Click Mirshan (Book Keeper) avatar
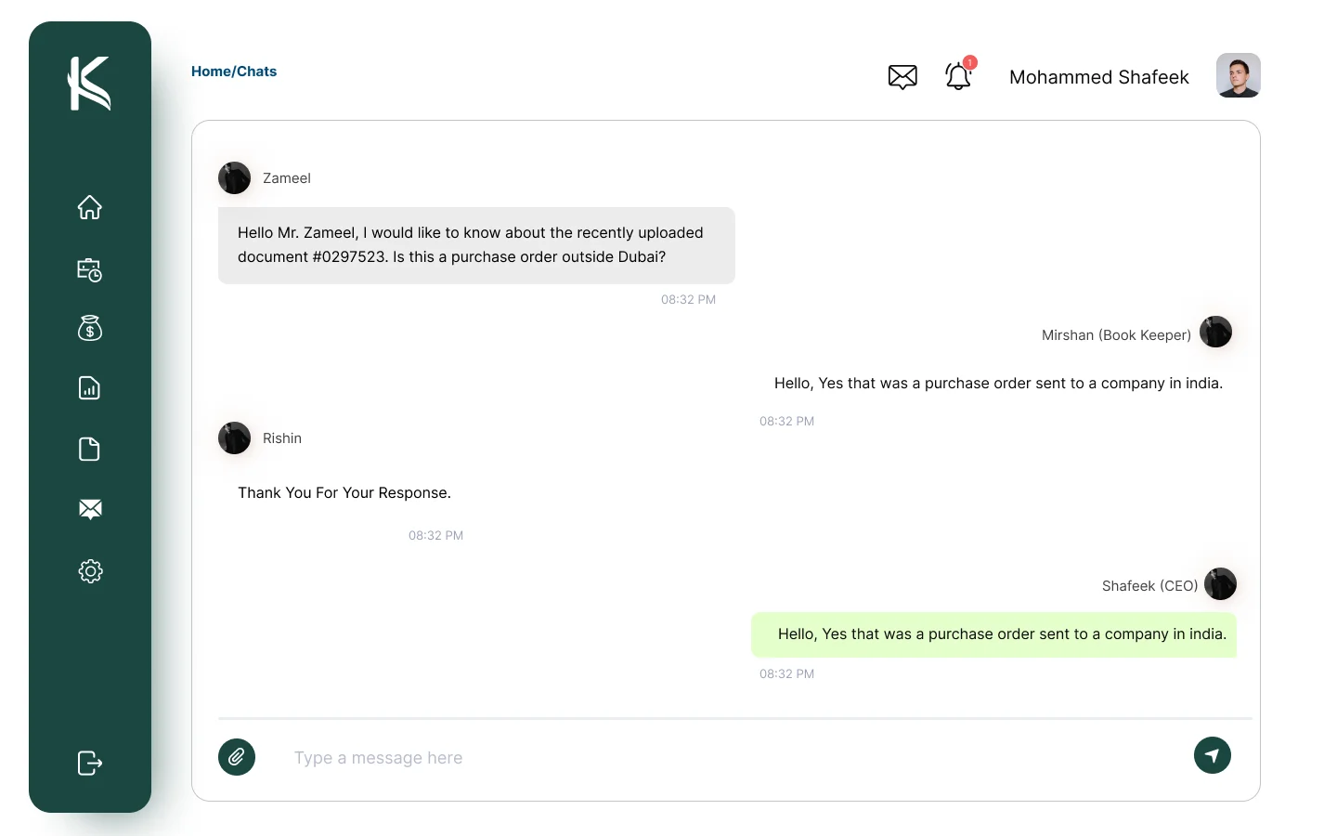1337x836 pixels. tap(1215, 332)
